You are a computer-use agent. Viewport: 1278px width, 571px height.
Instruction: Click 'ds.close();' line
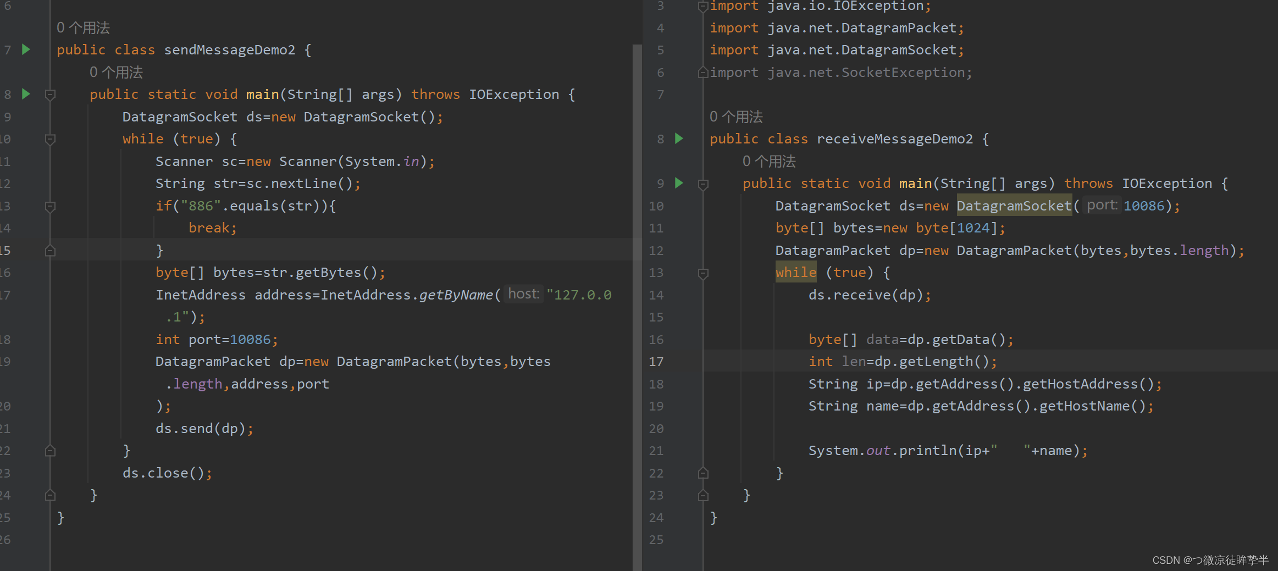click(x=167, y=473)
